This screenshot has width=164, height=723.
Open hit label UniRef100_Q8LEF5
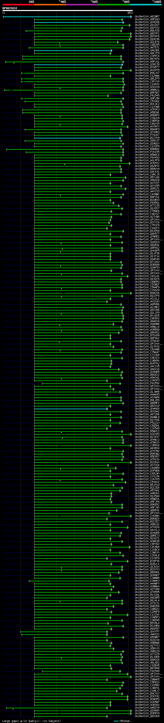click(x=147, y=79)
